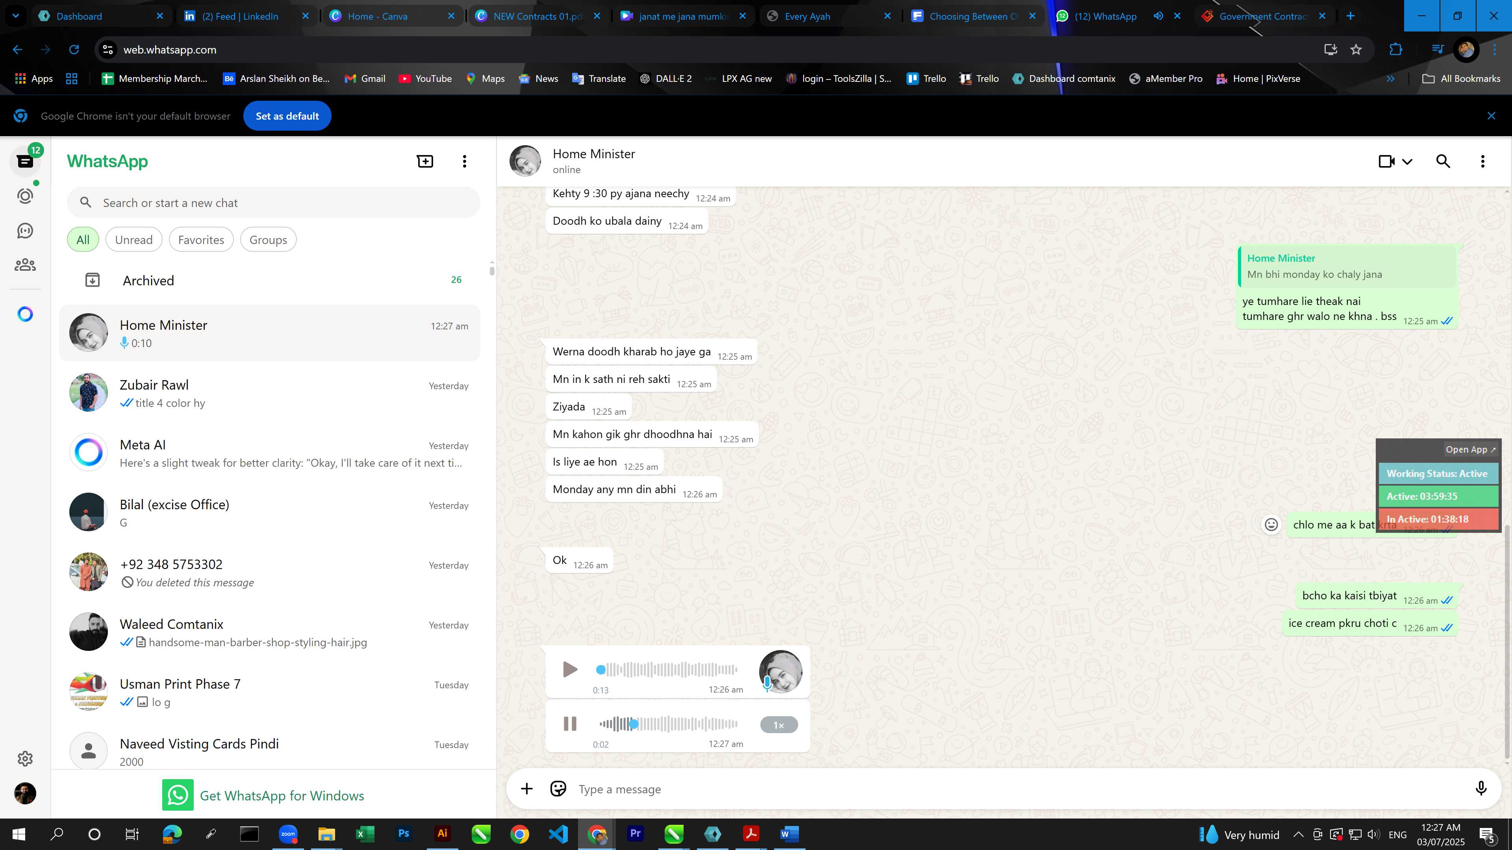
Task: Click the Search or start a new chat field
Action: point(274,202)
